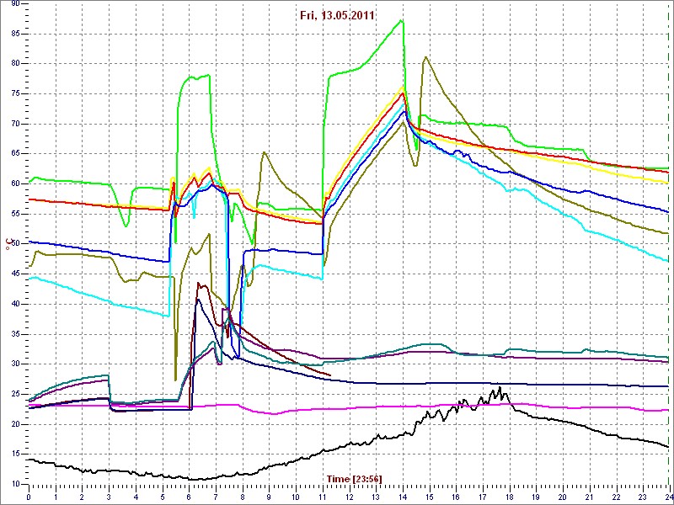Click the 35 degree temperature axis label

click(x=13, y=334)
